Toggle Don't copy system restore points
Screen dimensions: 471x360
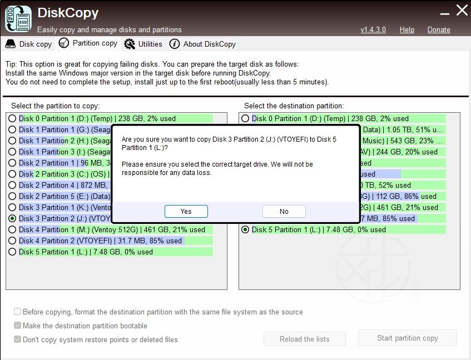18,339
